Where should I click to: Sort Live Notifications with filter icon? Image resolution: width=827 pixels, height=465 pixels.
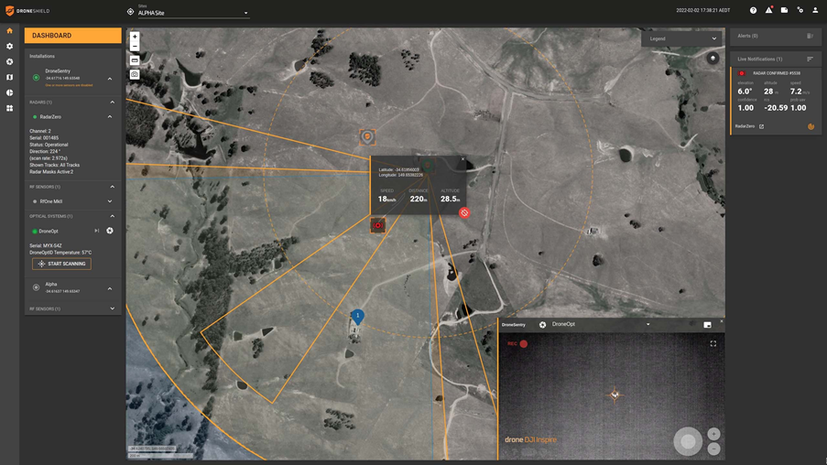pos(811,59)
